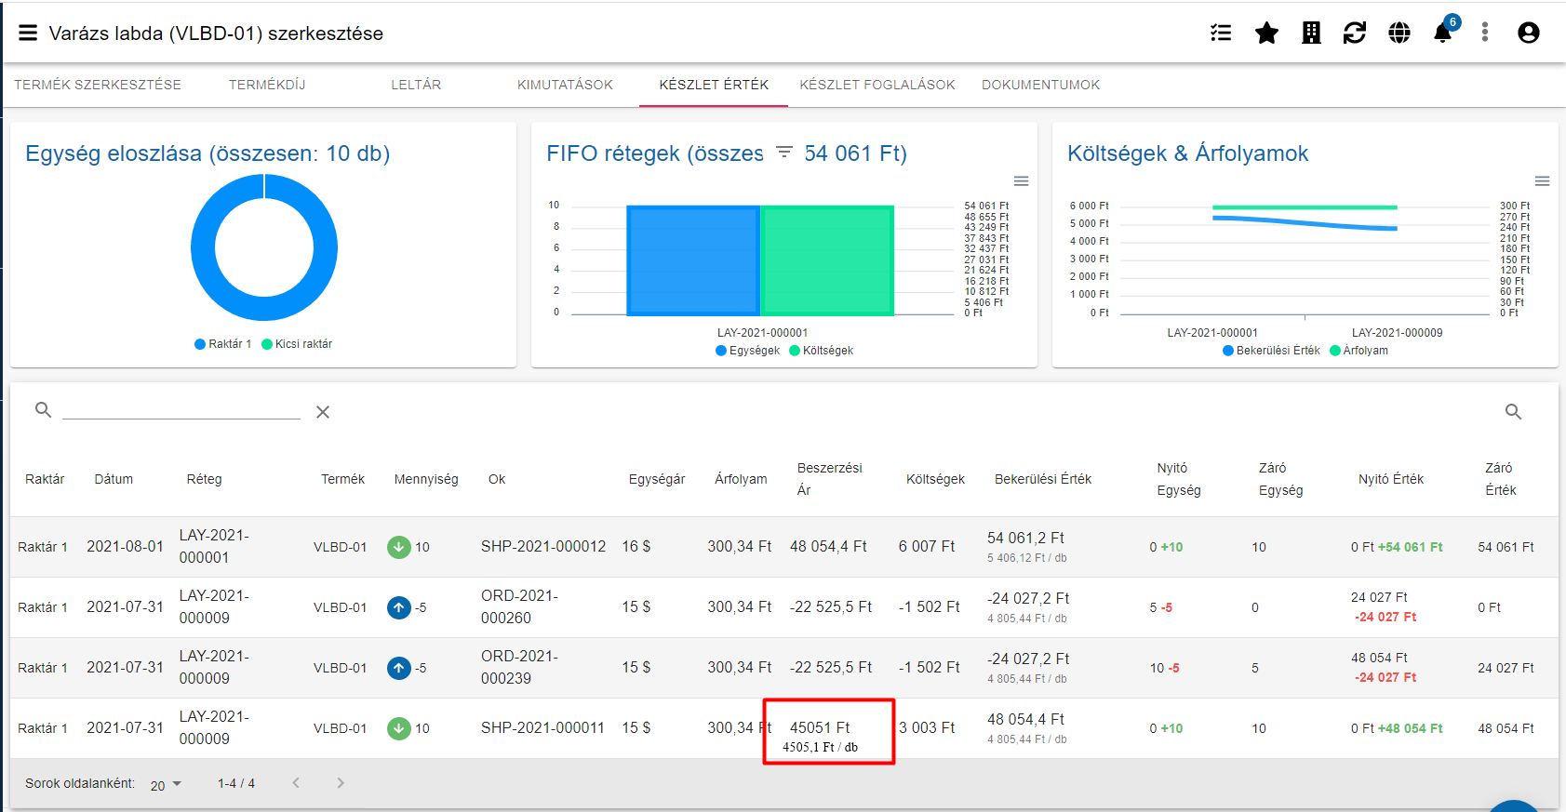Click the refresh sync icon
This screenshot has width=1566, height=812.
pyautogui.click(x=1355, y=33)
